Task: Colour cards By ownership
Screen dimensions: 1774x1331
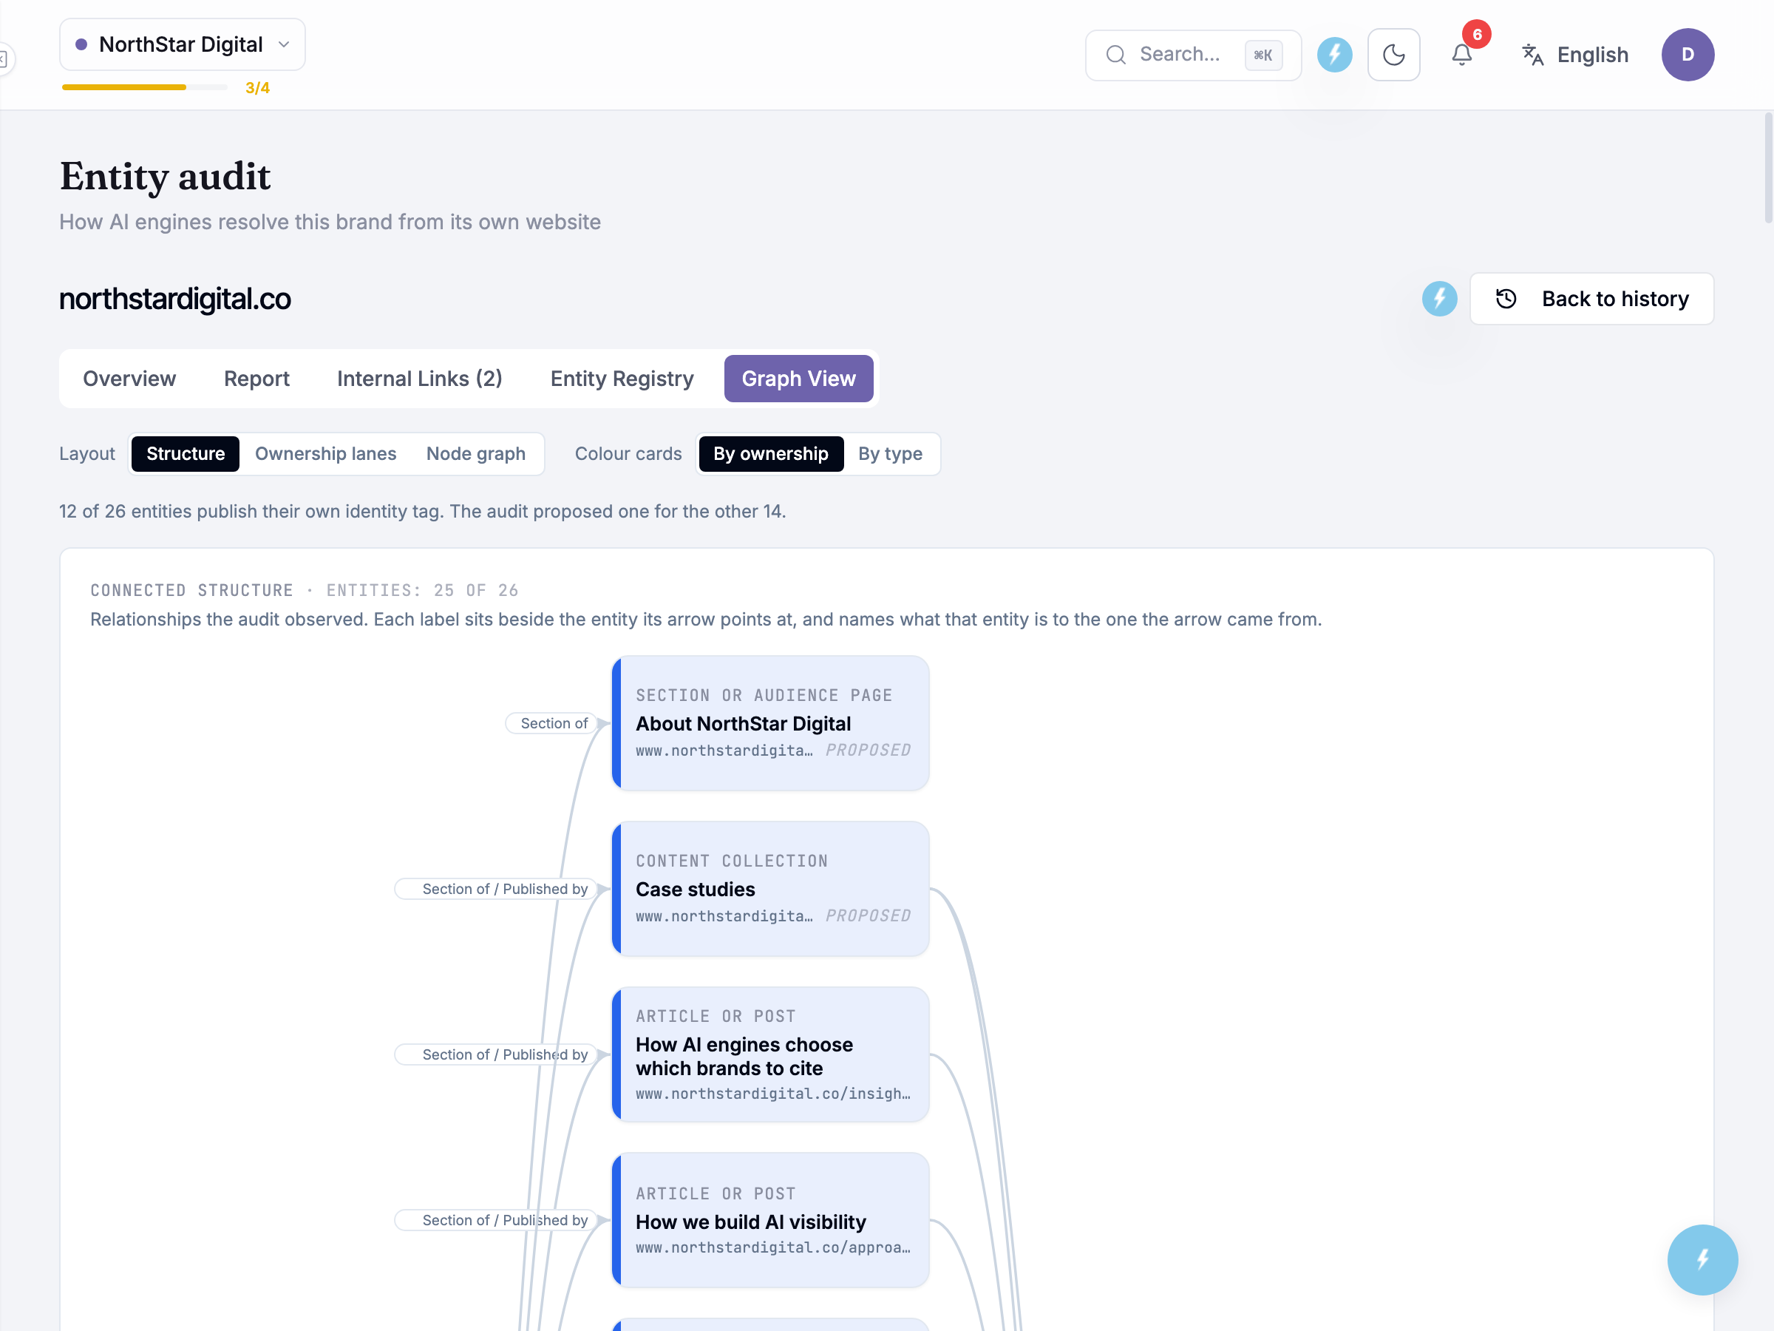Action: [771, 454]
